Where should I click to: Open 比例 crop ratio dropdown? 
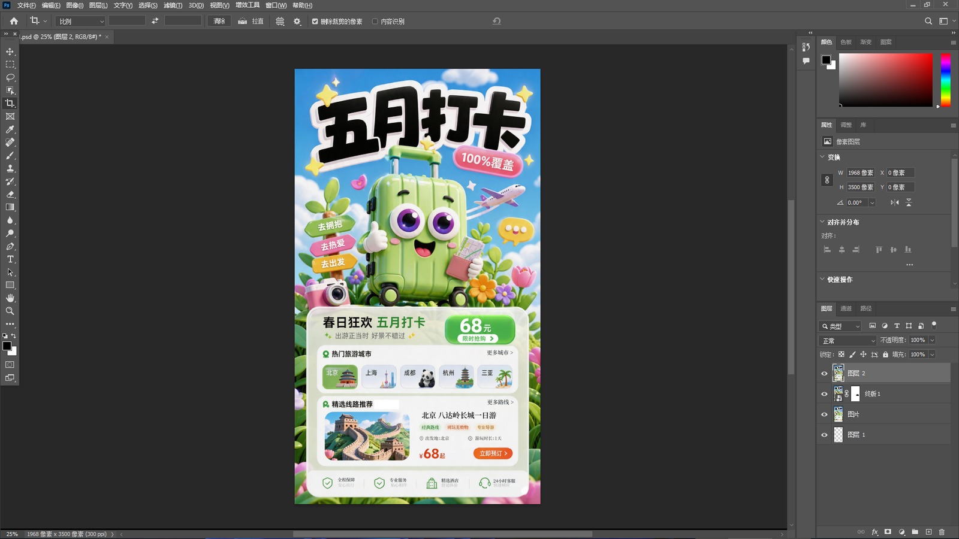80,21
